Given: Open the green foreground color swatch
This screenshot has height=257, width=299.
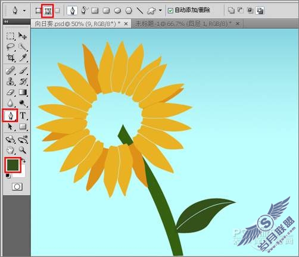Looking at the screenshot, I should point(13,165).
